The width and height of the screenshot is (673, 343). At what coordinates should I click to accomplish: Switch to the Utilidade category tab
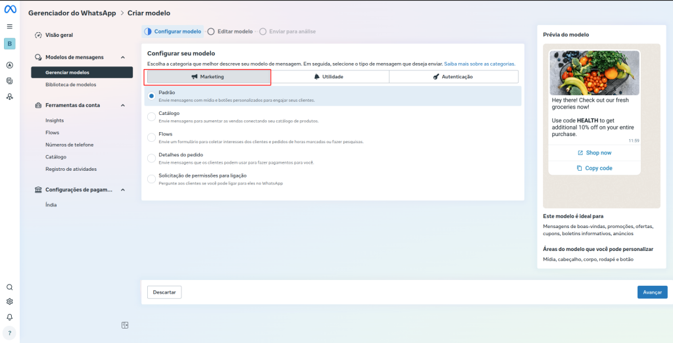tap(329, 77)
